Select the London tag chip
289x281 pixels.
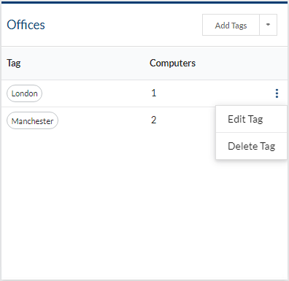click(x=24, y=93)
